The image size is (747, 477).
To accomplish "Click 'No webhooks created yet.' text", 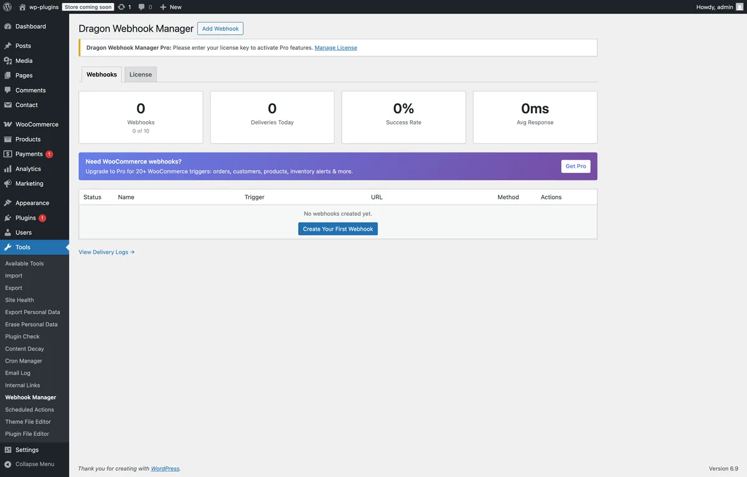I will 338,213.
